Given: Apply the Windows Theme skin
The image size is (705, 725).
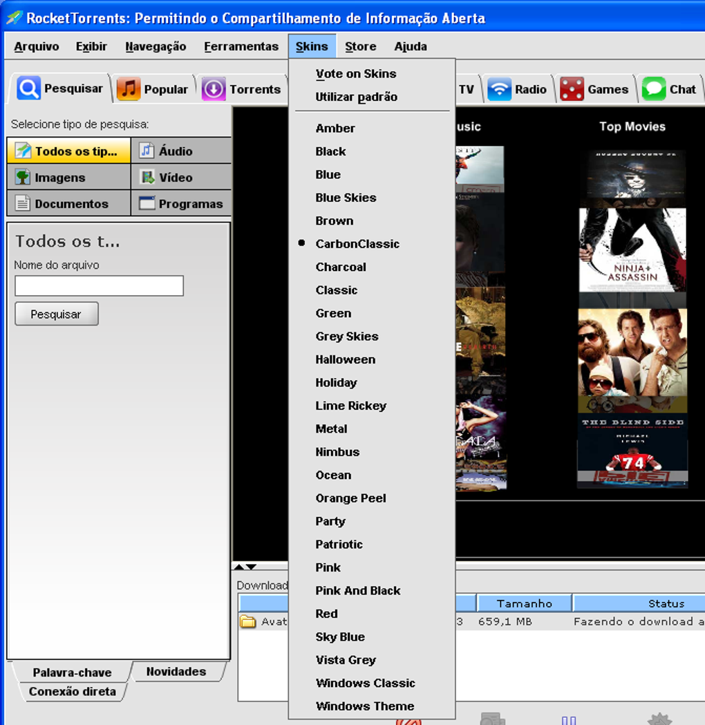Looking at the screenshot, I should [372, 706].
